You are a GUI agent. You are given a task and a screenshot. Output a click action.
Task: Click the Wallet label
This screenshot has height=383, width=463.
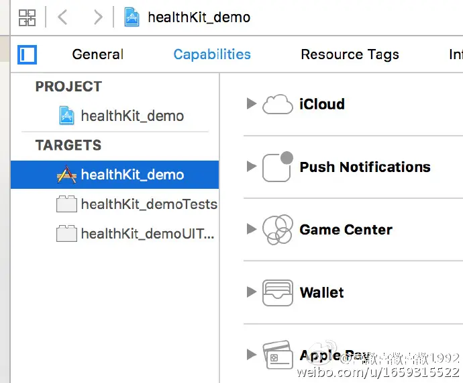click(x=321, y=292)
